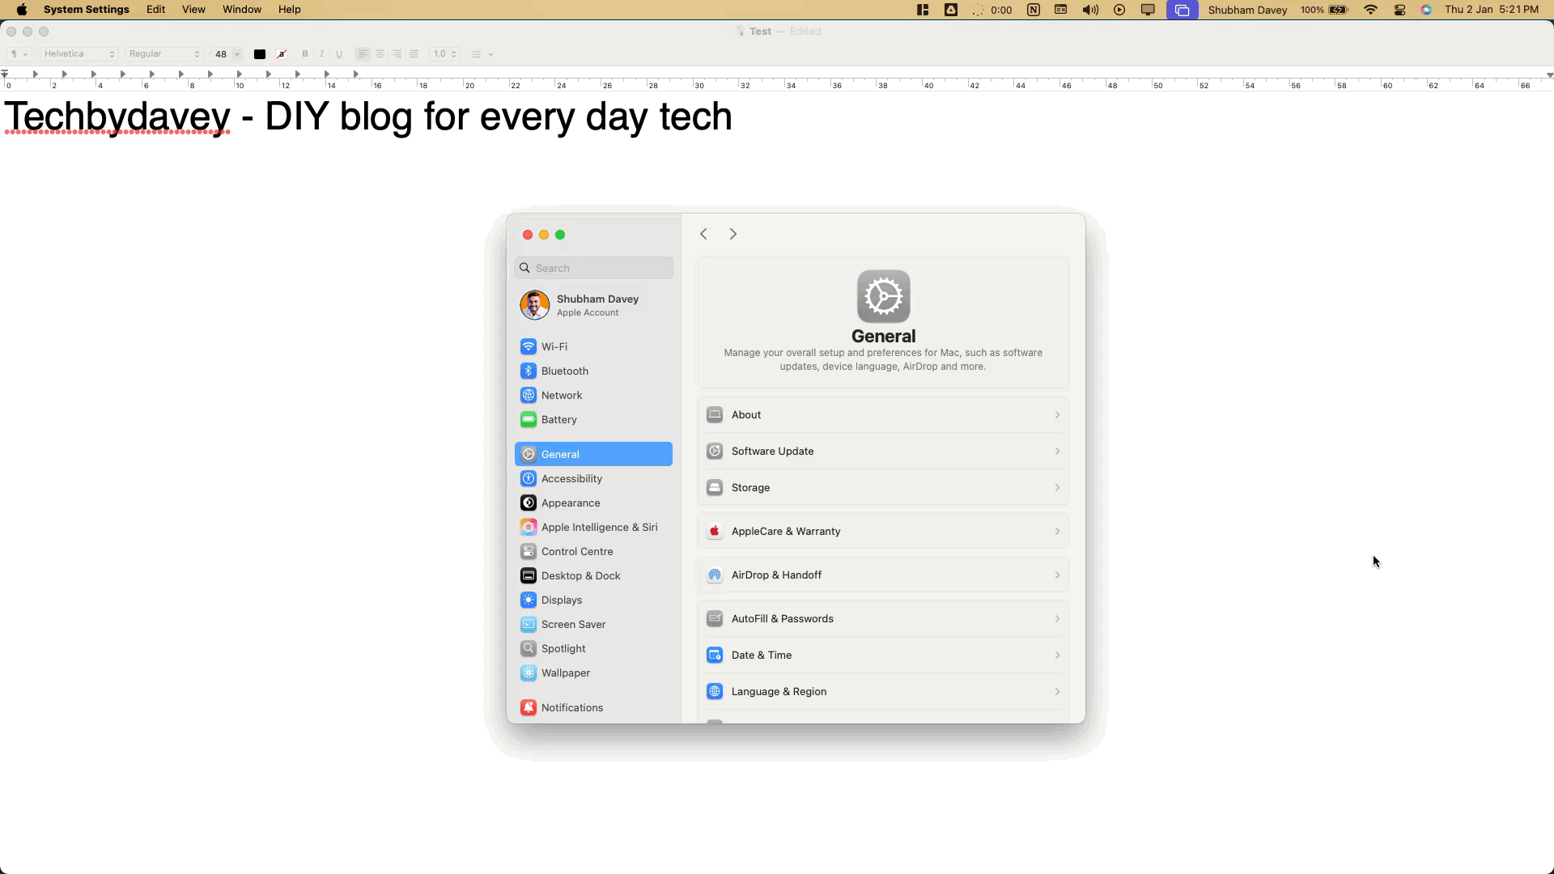This screenshot has width=1554, height=874.
Task: Click the Wi-Fi icon in sidebar
Action: click(530, 347)
